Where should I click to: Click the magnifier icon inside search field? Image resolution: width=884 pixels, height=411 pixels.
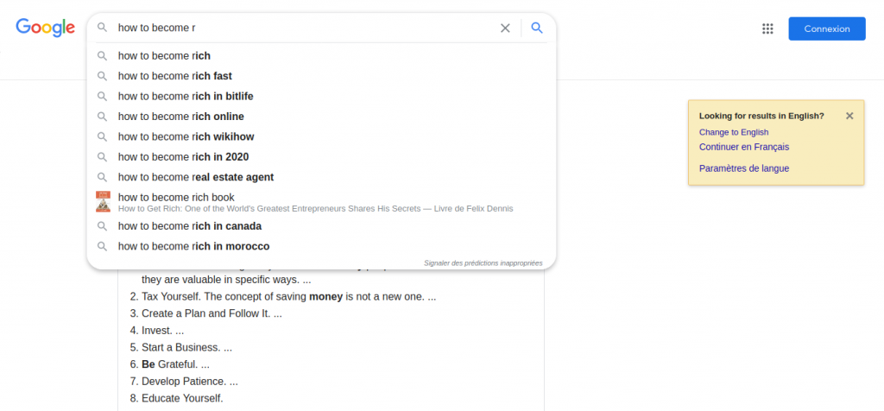click(x=102, y=28)
